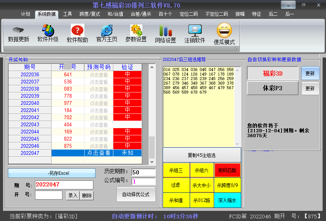
Task: Click the draw table scroll-down arrow
Action: pos(152,162)
